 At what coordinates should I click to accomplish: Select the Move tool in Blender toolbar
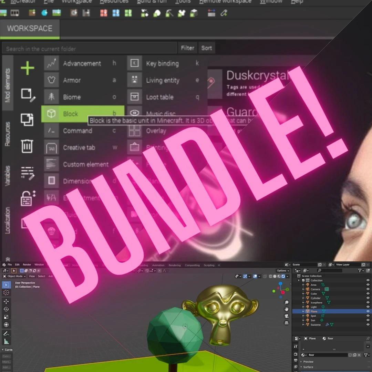tap(6, 301)
